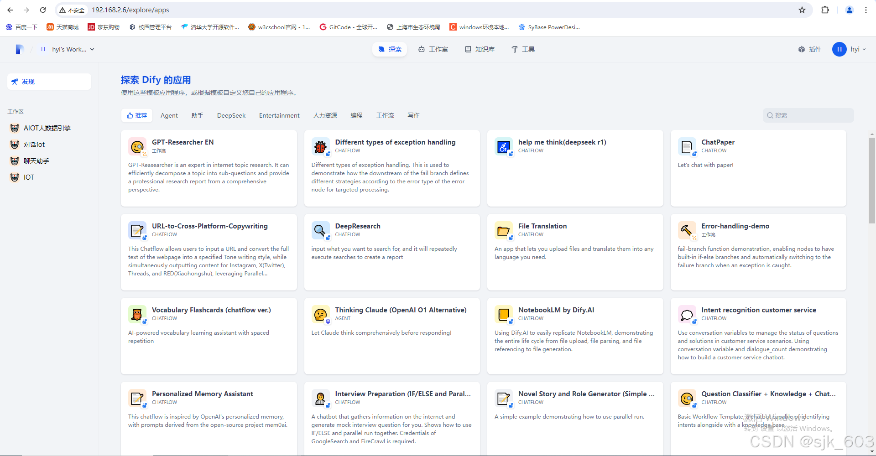
Task: Open browser extensions puzzle icon
Action: coord(825,10)
